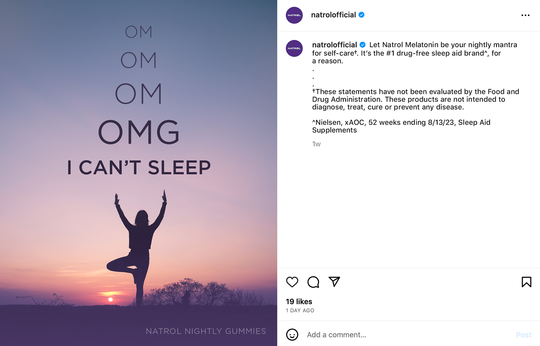View the list of 19 likes
The image size is (540, 346).
[x=299, y=301]
